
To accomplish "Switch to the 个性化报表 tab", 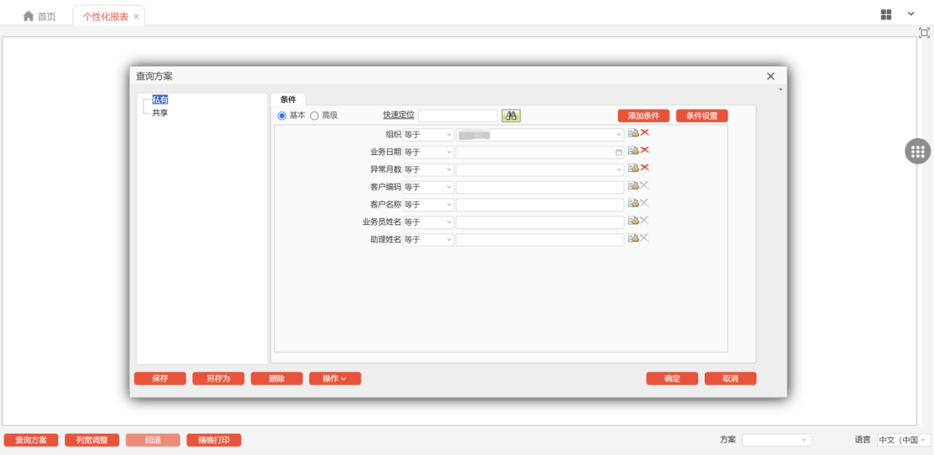I will pyautogui.click(x=109, y=16).
